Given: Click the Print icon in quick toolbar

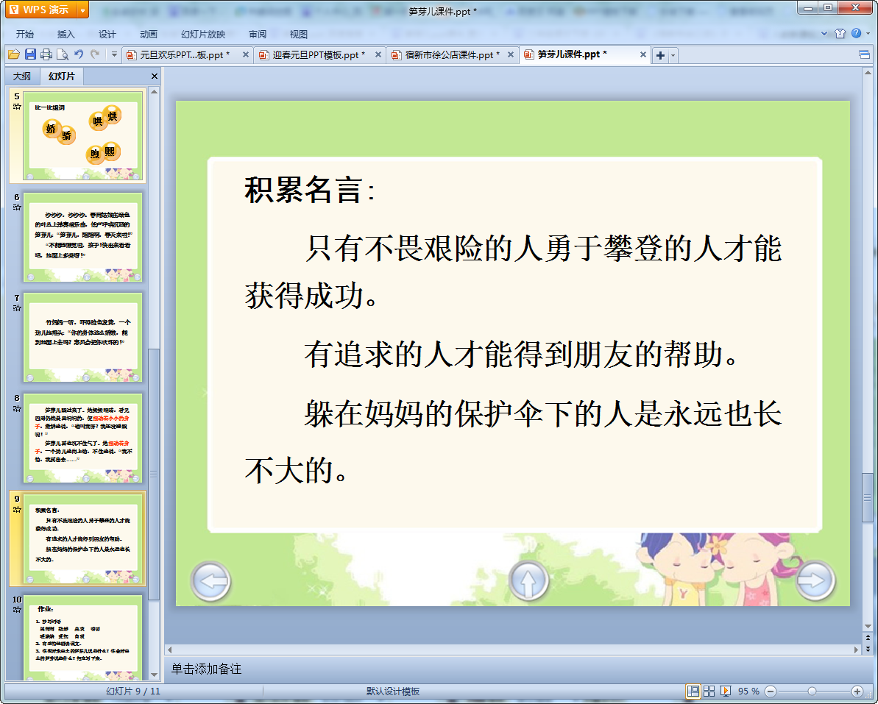Looking at the screenshot, I should pos(46,54).
